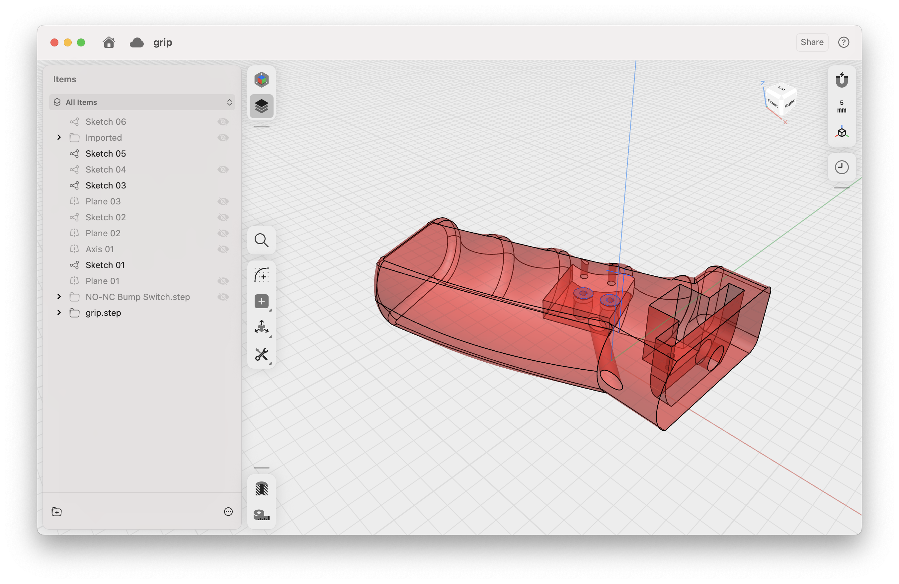Click the orientation cube Top face

click(781, 89)
